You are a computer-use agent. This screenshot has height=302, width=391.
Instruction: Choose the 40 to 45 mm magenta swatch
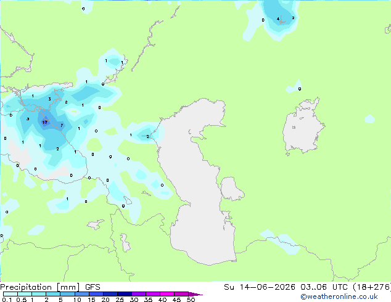click(x=167, y=294)
